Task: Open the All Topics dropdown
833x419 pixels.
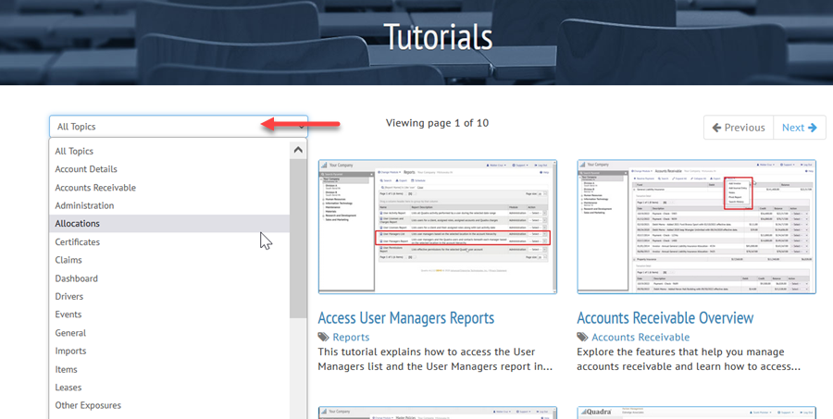Action: (x=178, y=127)
